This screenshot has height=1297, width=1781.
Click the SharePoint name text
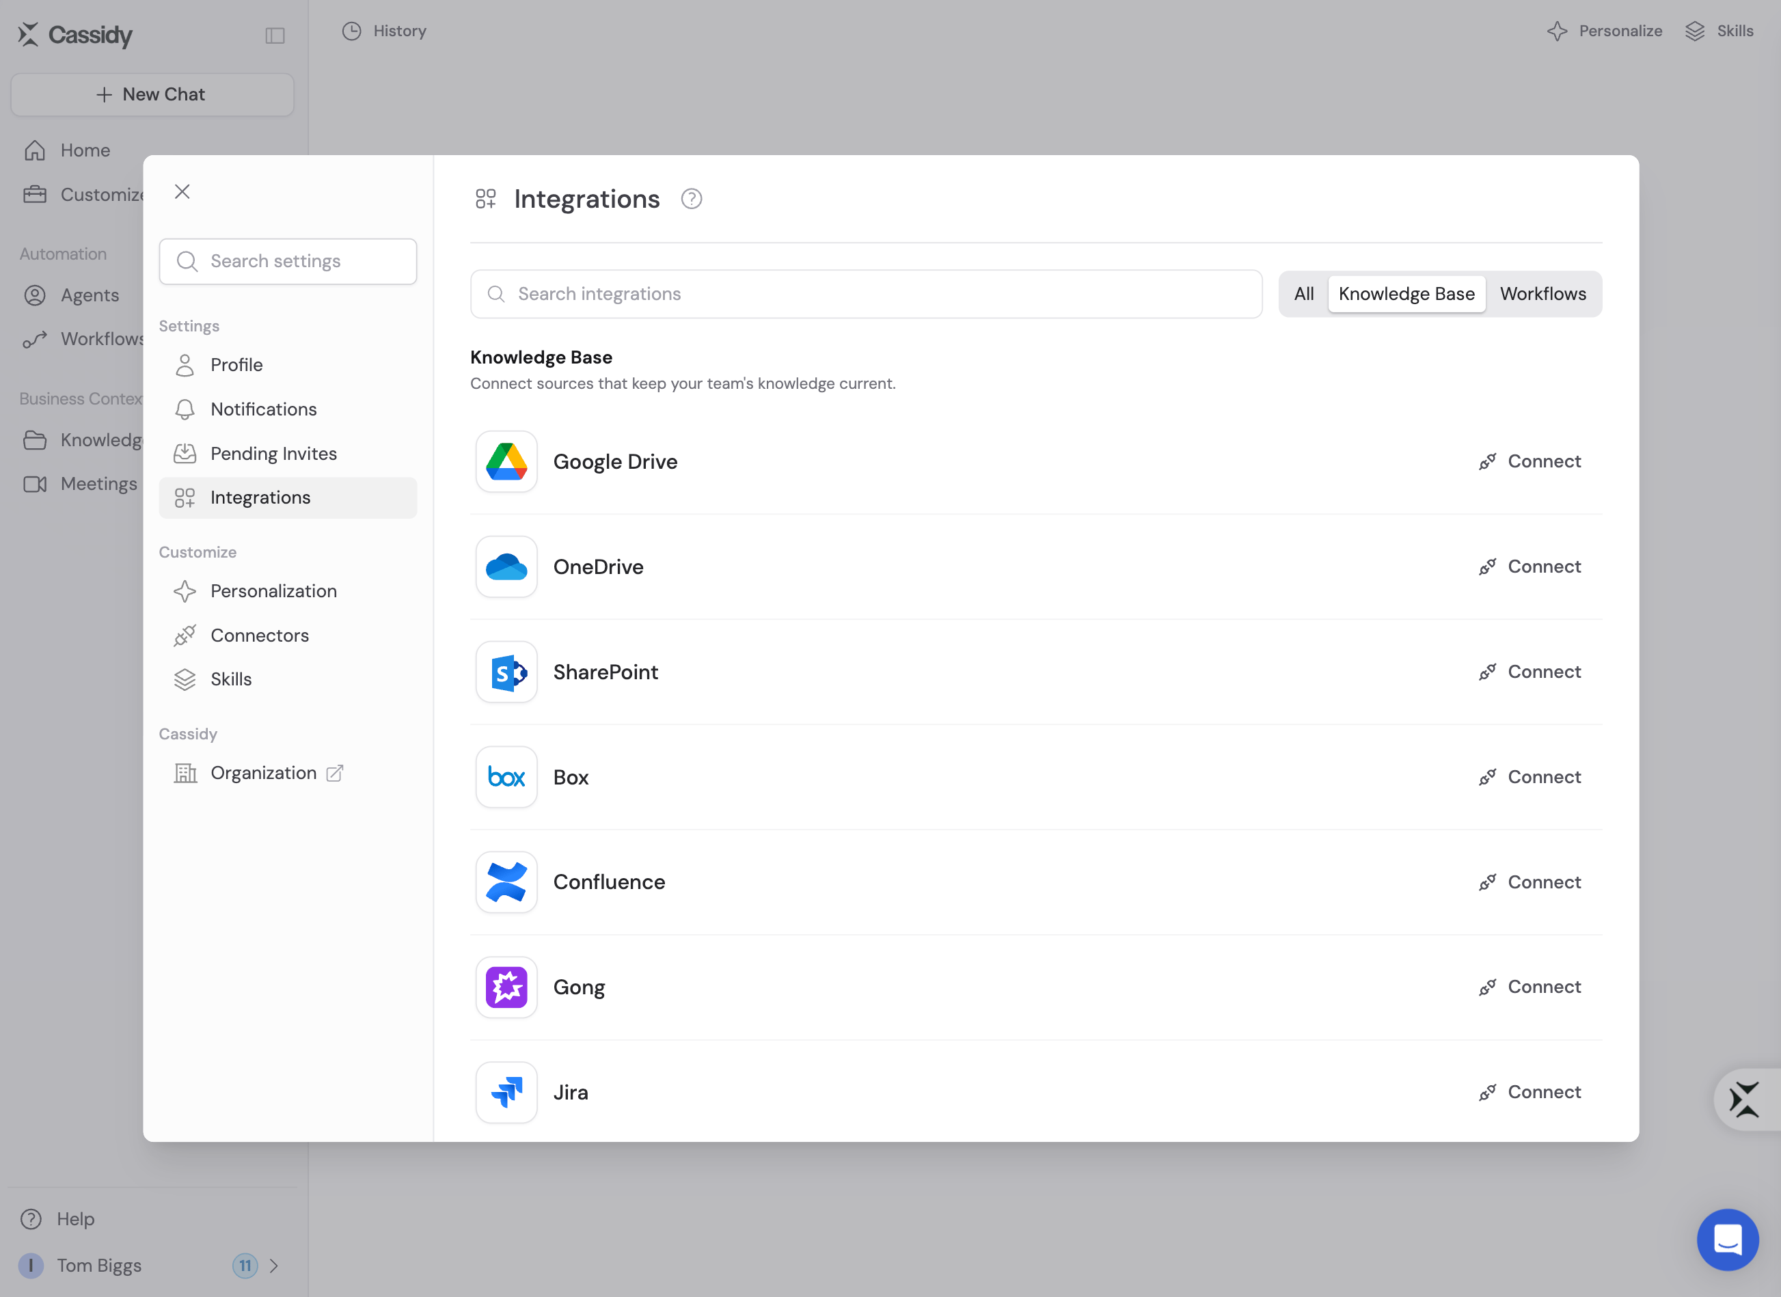tap(606, 672)
